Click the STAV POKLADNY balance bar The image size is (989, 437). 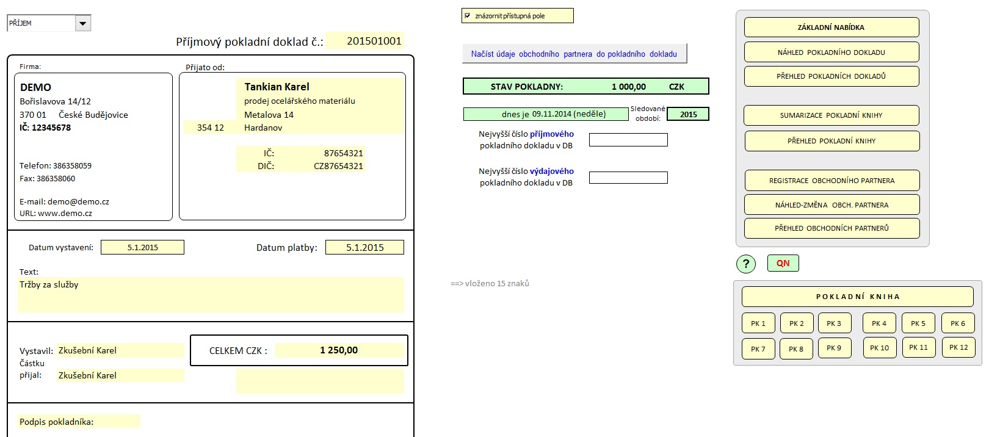586,87
